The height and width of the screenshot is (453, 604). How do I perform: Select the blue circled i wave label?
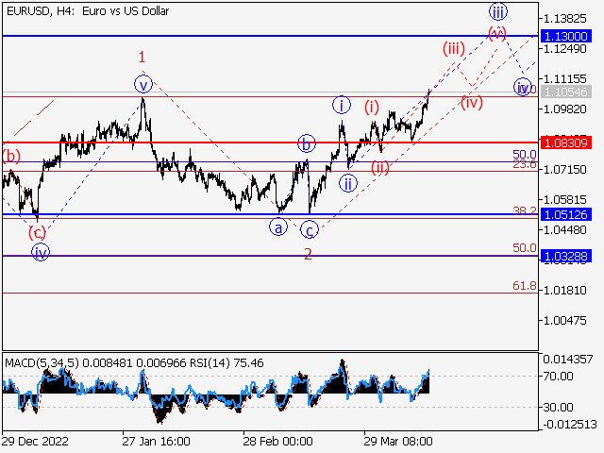pyautogui.click(x=342, y=105)
